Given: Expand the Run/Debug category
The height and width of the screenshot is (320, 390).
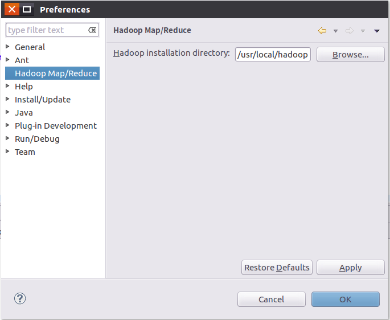Looking at the screenshot, I should (7, 138).
